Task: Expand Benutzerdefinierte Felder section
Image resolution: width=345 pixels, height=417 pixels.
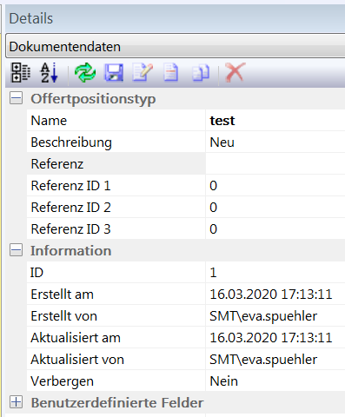Action: point(16,402)
